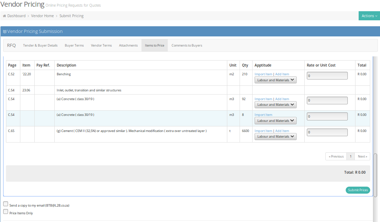
Task: Click Add Item for the Cement row
Action: [x=282, y=131]
